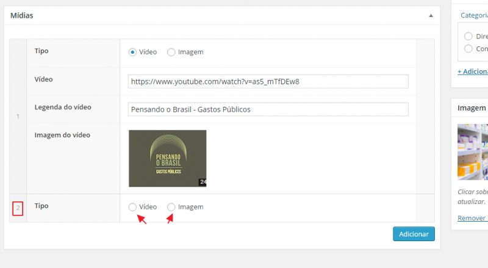Click the Mídias panel title
Image resolution: width=488 pixels, height=268 pixels.
pyautogui.click(x=22, y=15)
